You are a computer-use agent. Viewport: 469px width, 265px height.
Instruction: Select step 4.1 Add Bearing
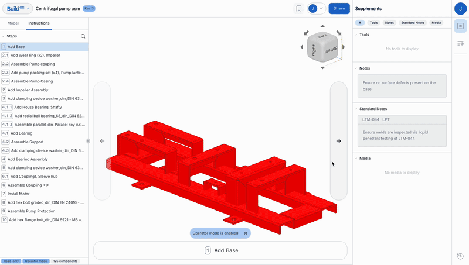click(x=44, y=133)
